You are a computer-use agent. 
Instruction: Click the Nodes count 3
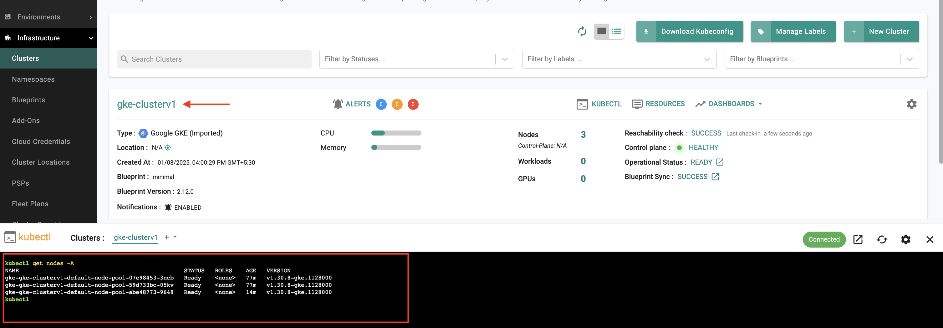point(583,135)
